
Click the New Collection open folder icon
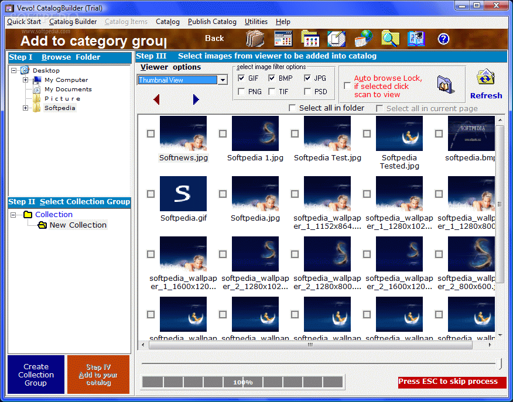[42, 225]
